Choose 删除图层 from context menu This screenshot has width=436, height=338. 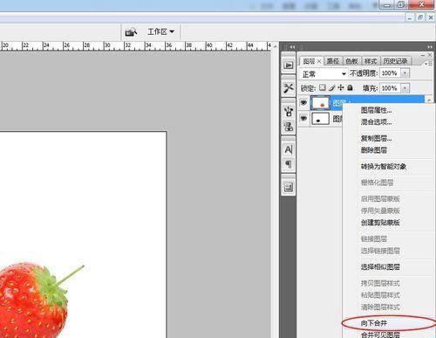[374, 150]
